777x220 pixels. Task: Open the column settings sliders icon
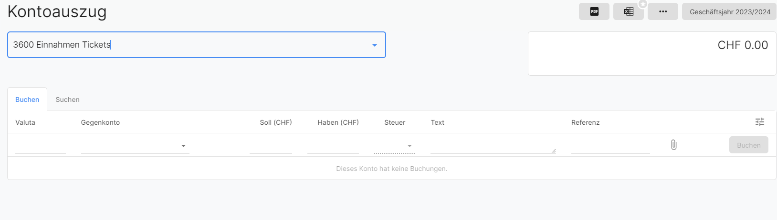click(759, 122)
